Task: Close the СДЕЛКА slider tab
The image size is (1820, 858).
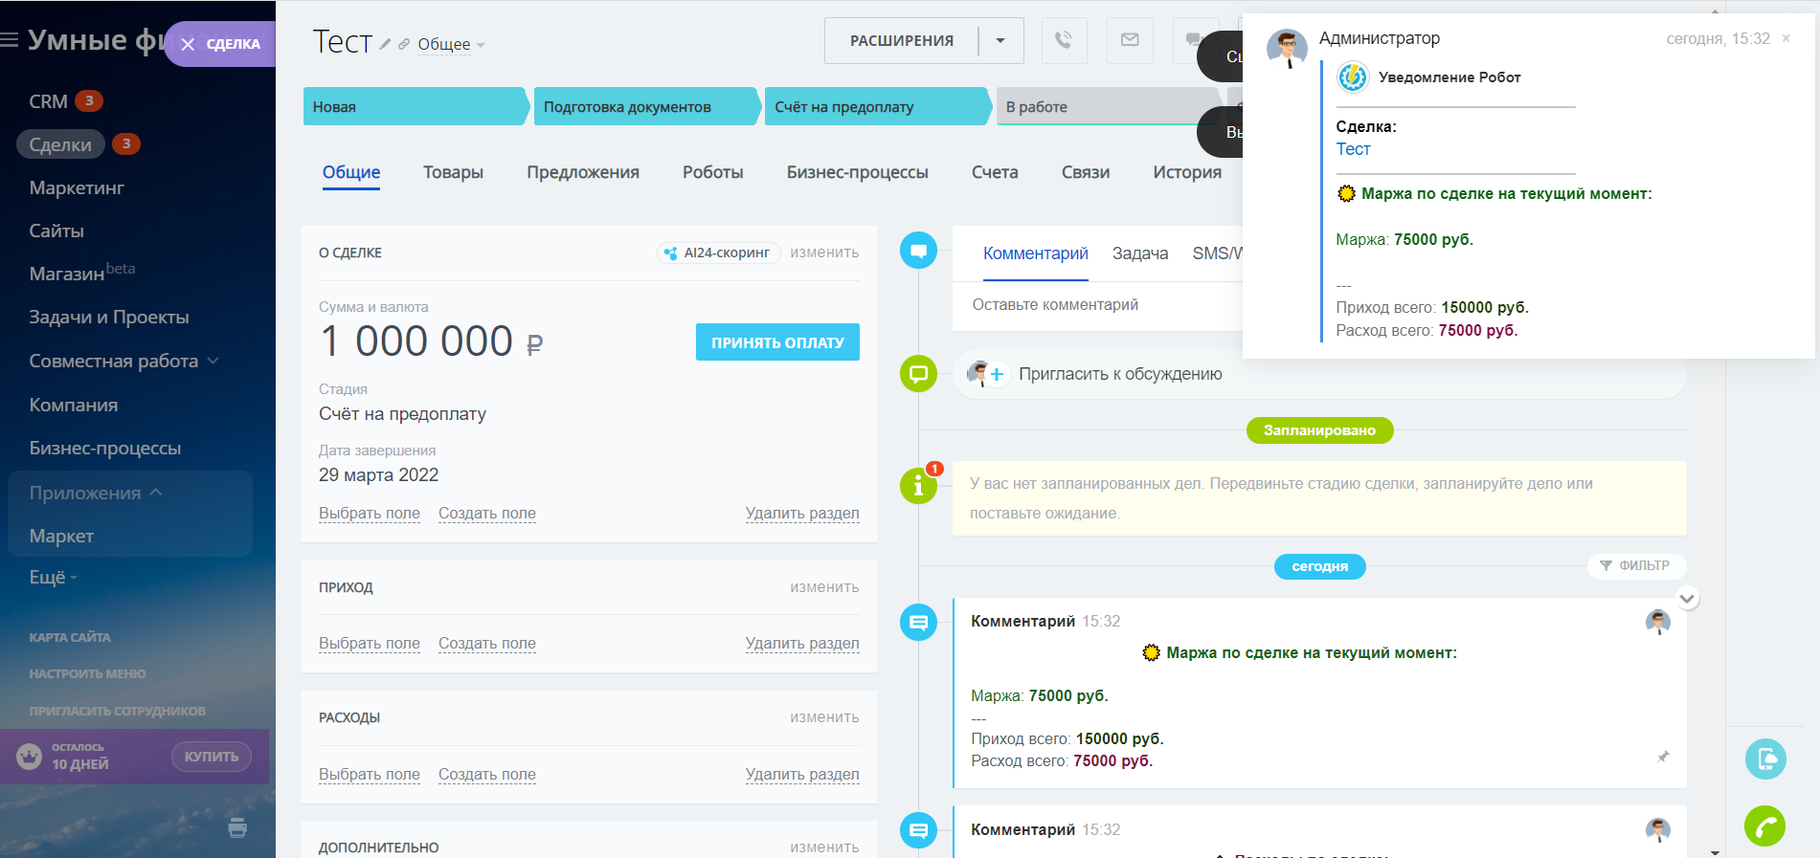Action: point(188,44)
